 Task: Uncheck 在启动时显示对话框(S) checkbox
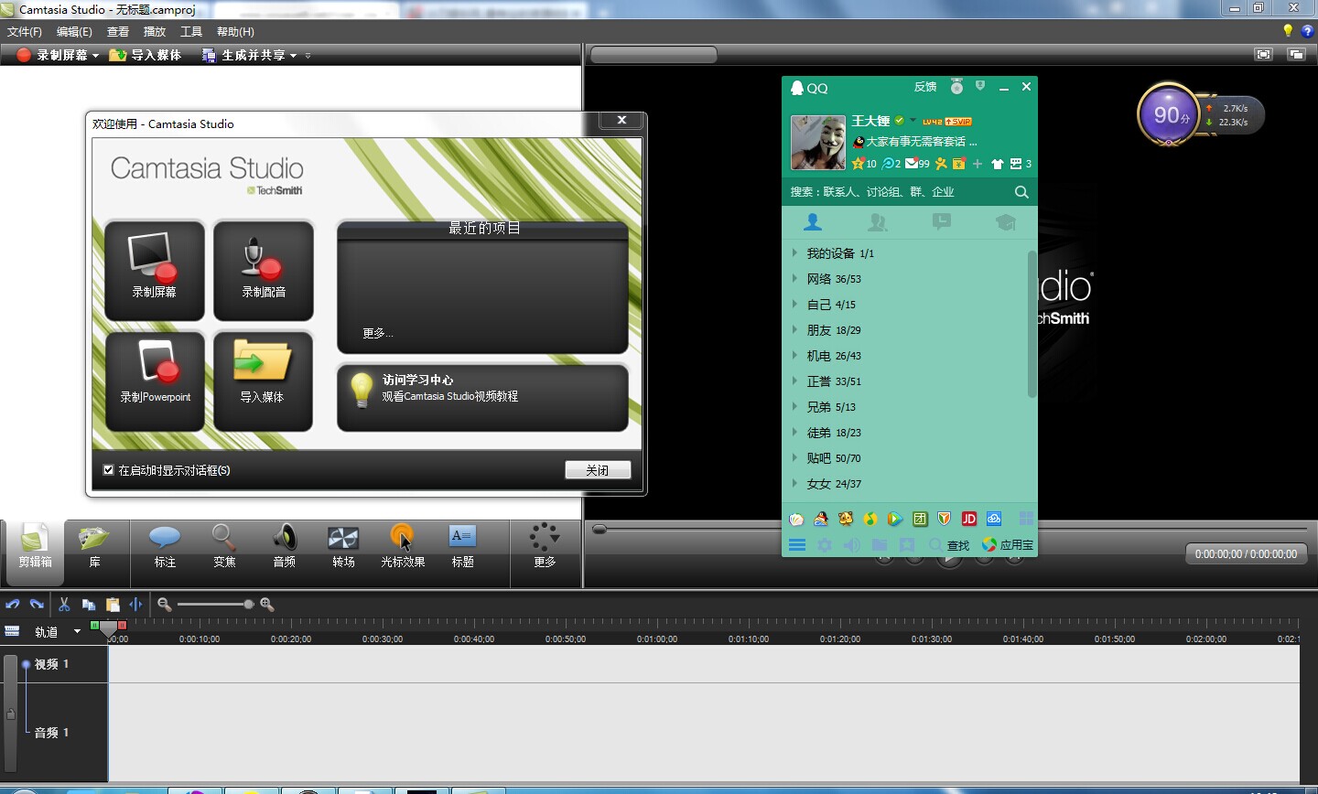tap(108, 470)
